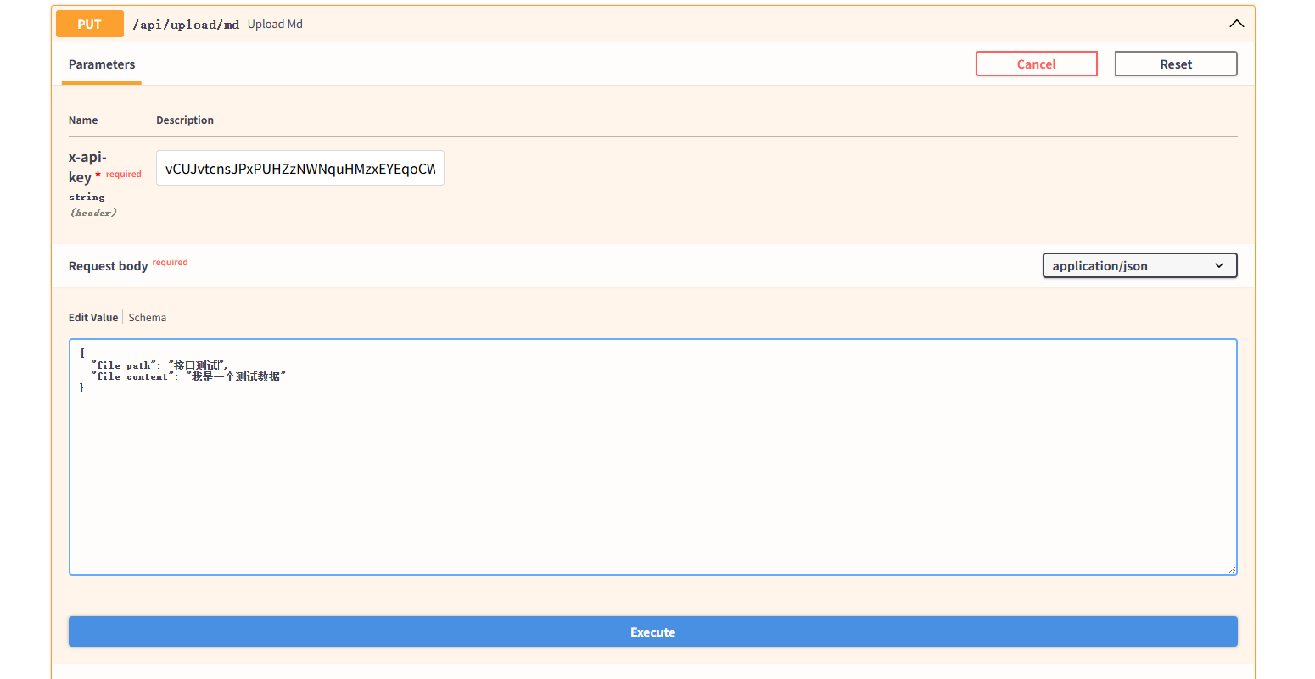This screenshot has width=1315, height=679.
Task: Click the /api/upload/md endpoint path
Action: click(x=186, y=25)
